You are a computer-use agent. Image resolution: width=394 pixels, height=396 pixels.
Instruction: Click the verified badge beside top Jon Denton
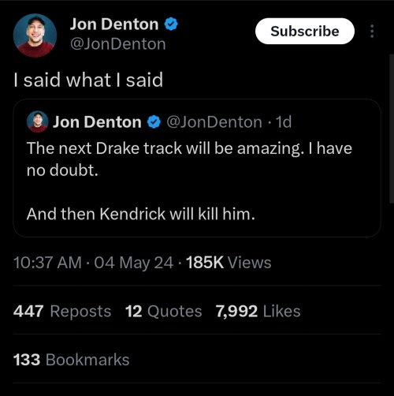click(x=171, y=24)
